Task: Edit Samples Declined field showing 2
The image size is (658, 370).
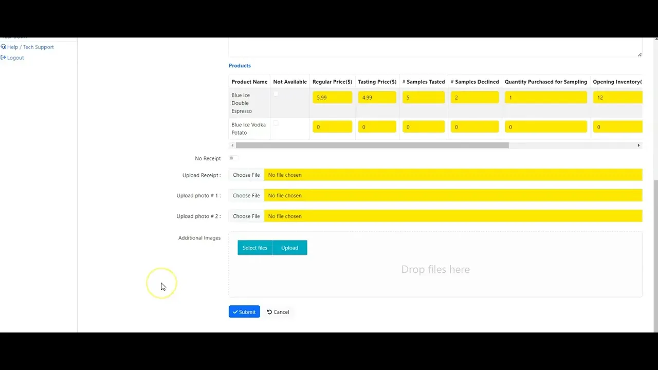Action: click(474, 97)
